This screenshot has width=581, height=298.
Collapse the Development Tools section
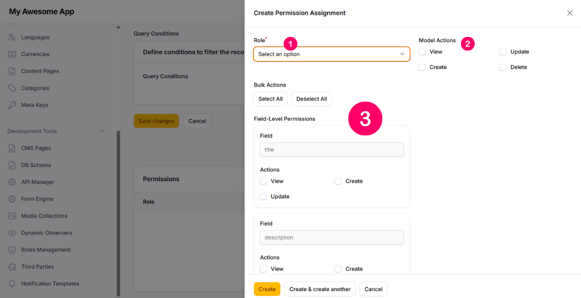pos(102,131)
